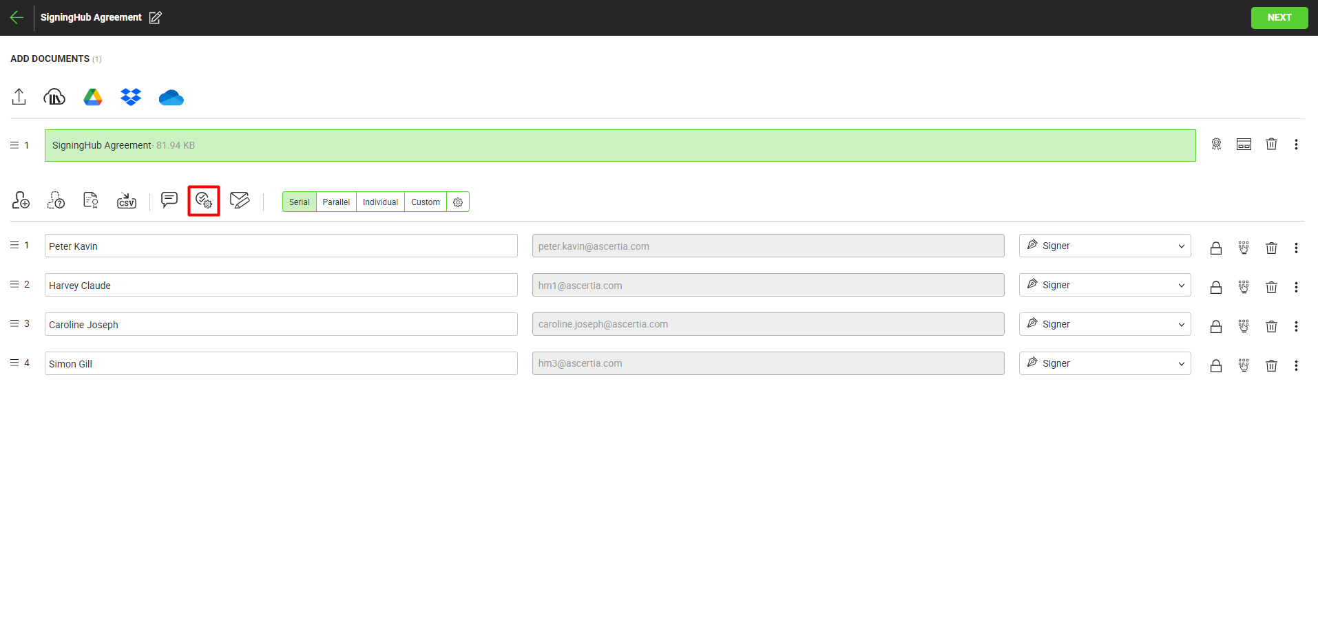Click the OneDrive cloud icon

coord(171,98)
